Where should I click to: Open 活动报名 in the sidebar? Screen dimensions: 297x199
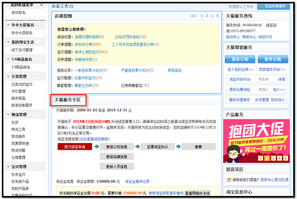[x=18, y=12]
